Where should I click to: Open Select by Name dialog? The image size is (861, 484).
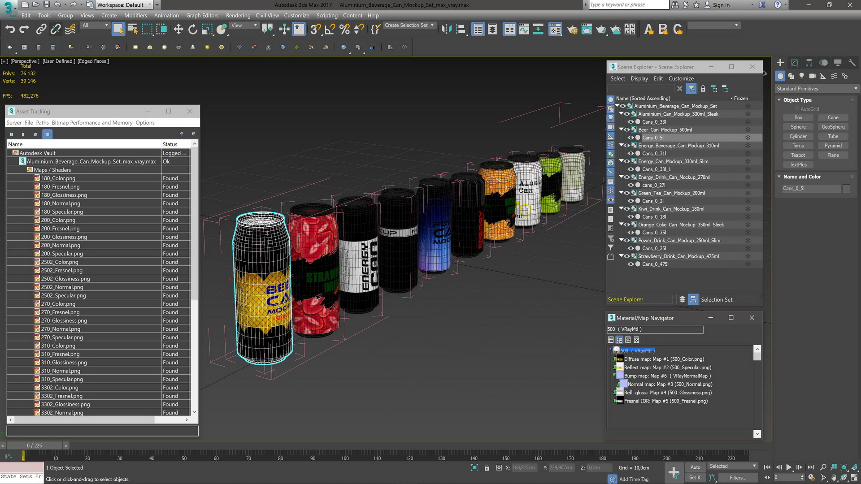point(133,30)
